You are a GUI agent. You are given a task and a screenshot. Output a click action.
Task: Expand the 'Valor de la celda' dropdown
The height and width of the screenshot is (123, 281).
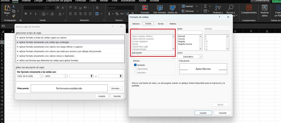(30, 76)
